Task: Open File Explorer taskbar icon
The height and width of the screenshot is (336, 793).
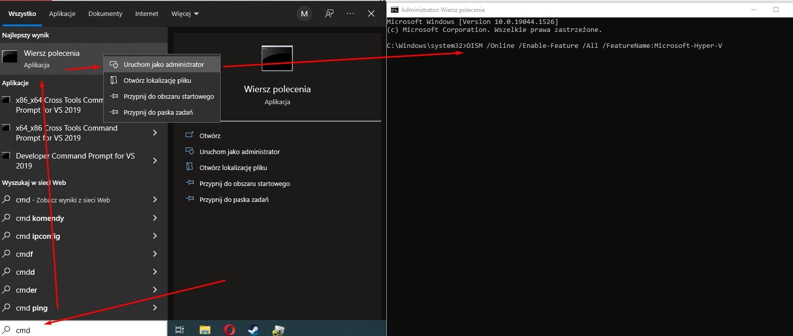Action: pyautogui.click(x=205, y=330)
